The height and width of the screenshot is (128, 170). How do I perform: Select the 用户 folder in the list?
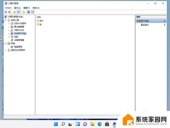pos(41,21)
